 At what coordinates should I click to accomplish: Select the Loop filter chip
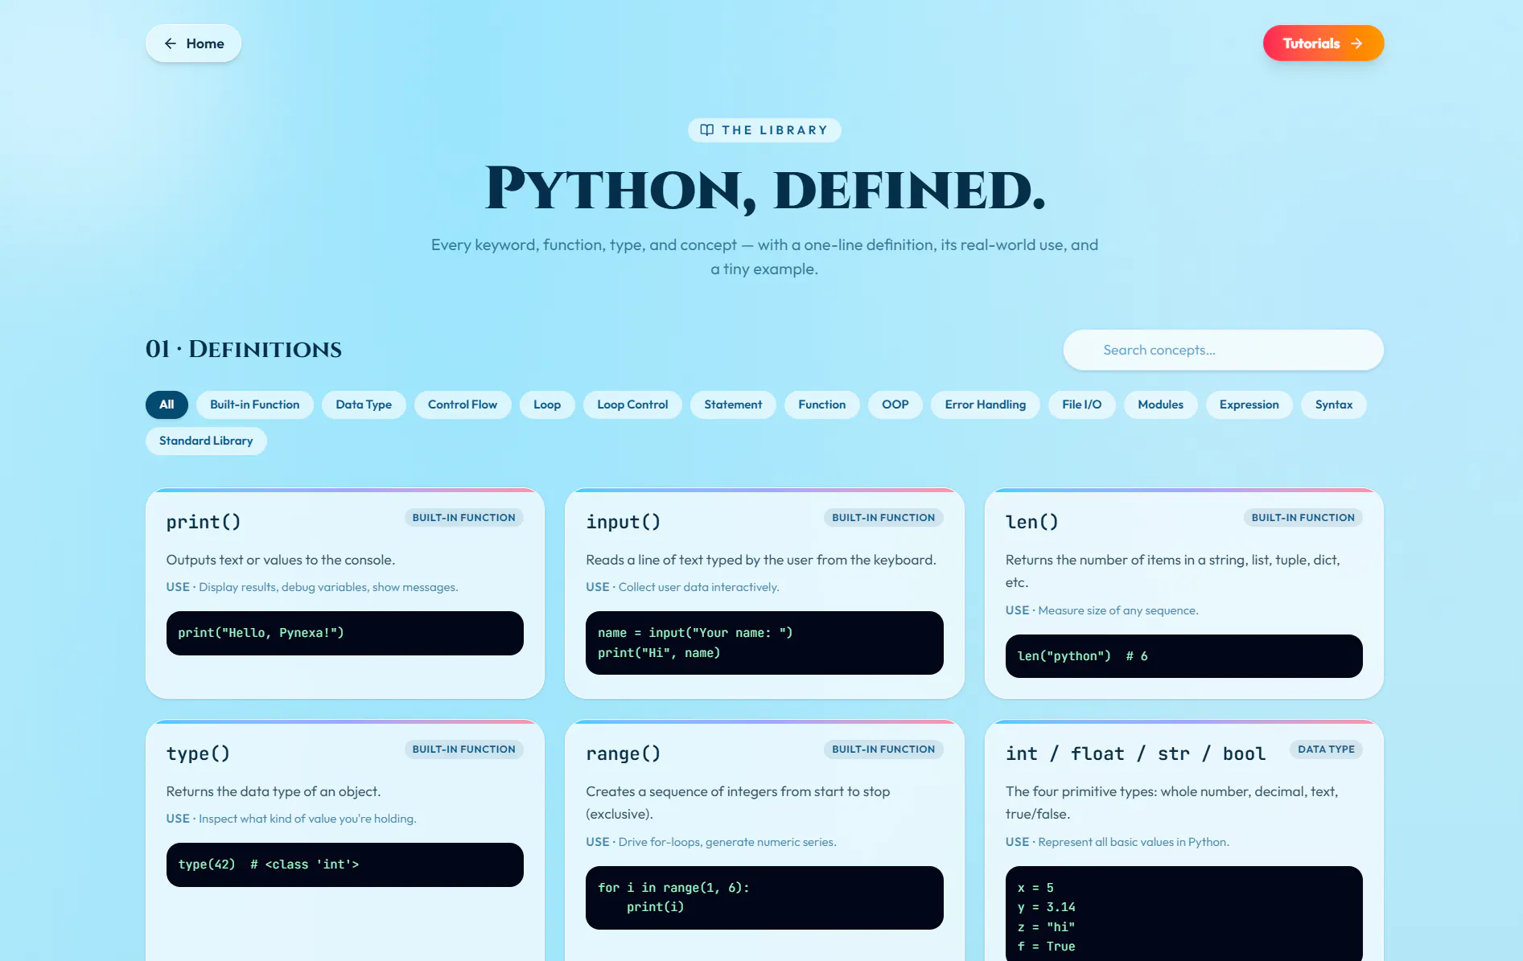[547, 405]
